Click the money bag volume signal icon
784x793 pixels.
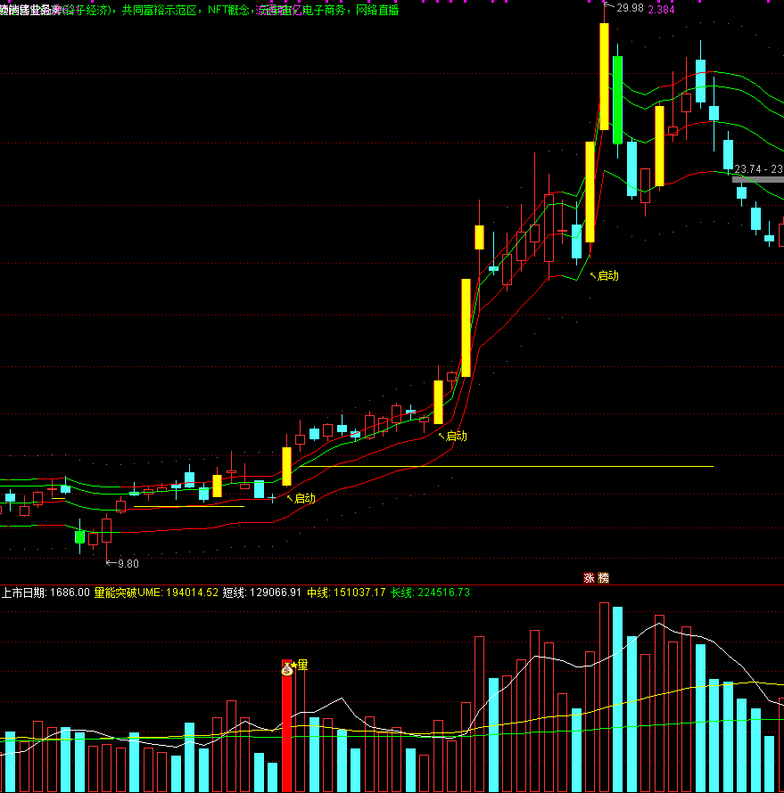(287, 668)
